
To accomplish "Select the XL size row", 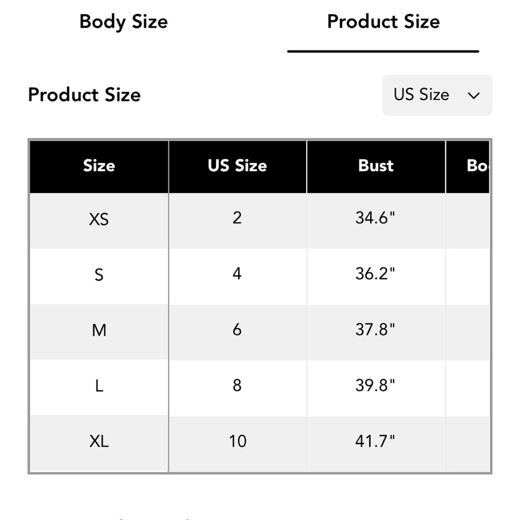I will pyautogui.click(x=259, y=444).
